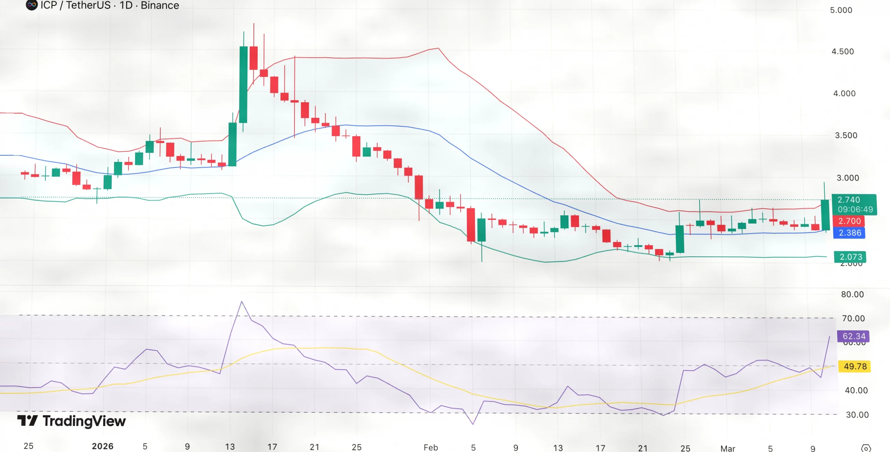This screenshot has height=452, width=890.
Task: Click the January 13 date label
Action: click(230, 447)
